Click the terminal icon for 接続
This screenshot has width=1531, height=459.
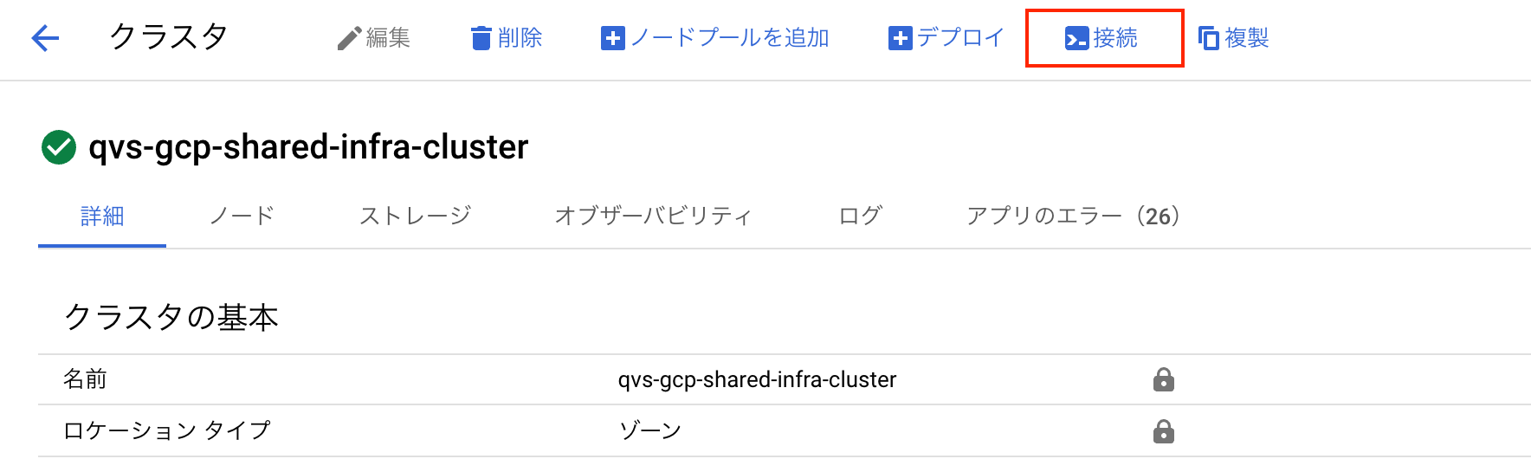tap(1076, 39)
